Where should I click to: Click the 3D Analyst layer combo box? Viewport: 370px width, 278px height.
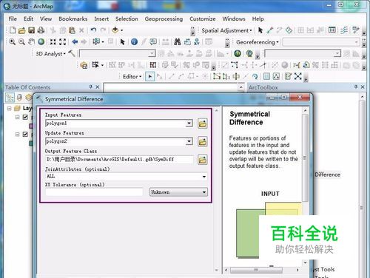[x=118, y=53]
